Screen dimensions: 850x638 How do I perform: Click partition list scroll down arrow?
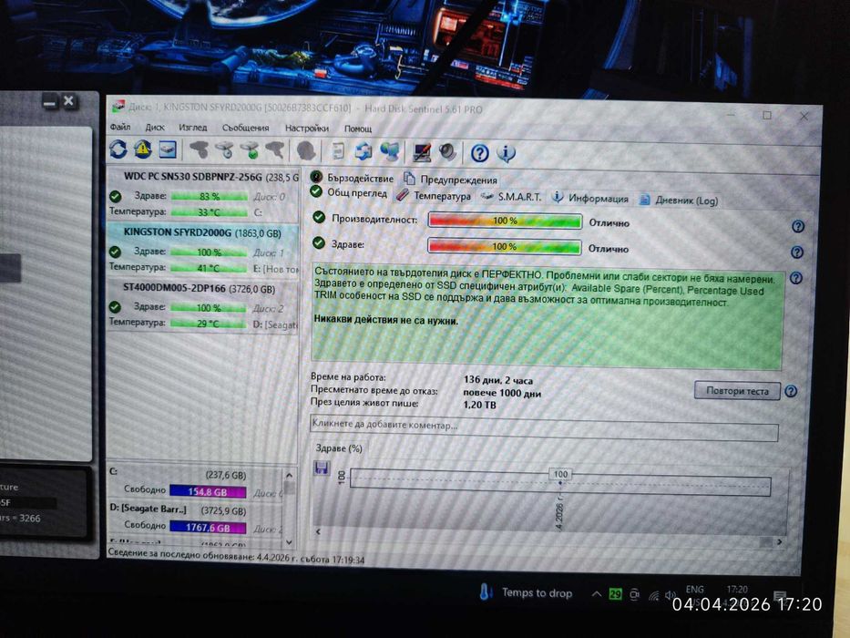pos(289,541)
